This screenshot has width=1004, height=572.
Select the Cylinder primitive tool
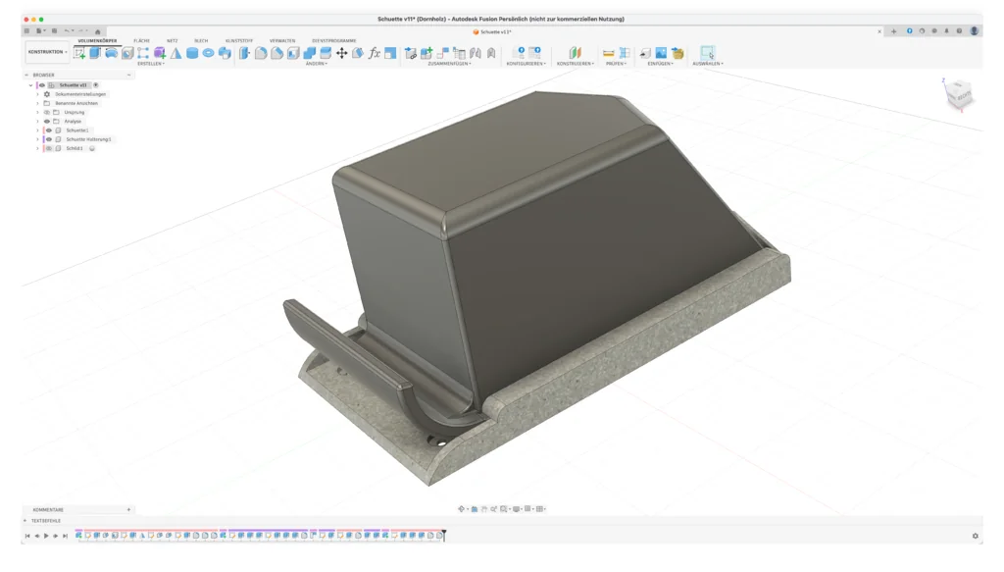click(x=192, y=53)
